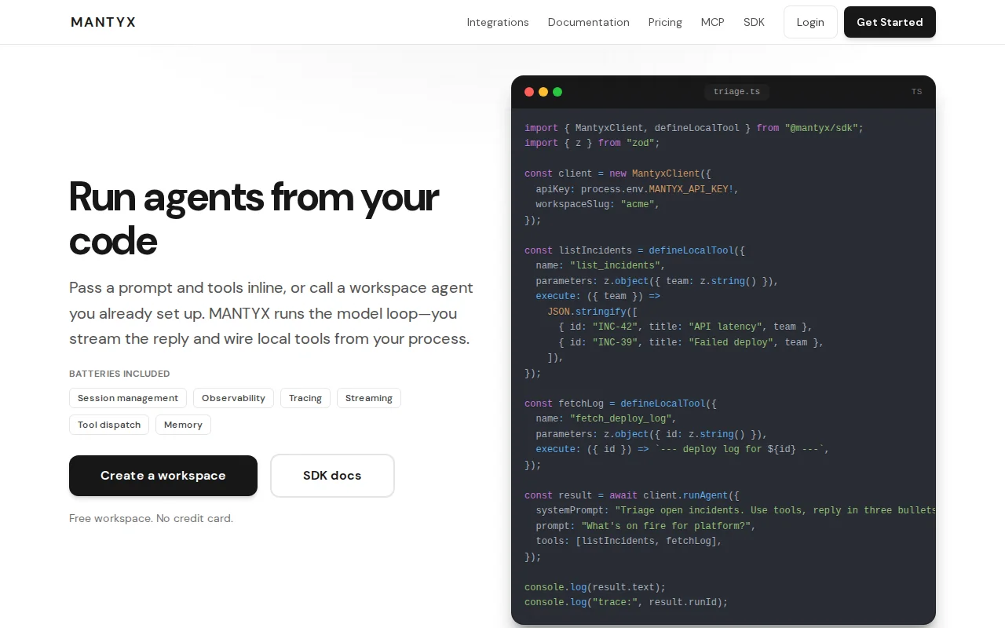Click the Get Started button

coord(890,22)
